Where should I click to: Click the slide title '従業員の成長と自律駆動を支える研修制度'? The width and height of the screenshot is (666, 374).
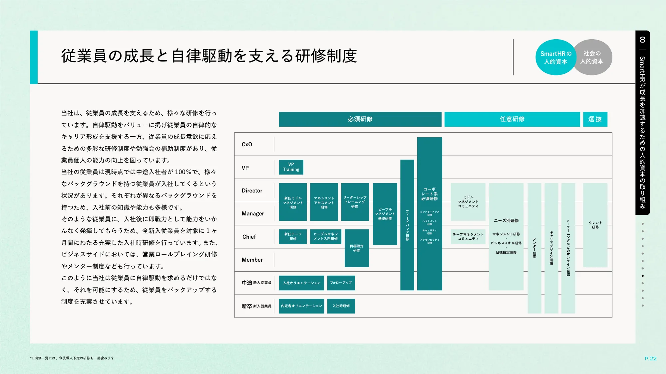(x=209, y=56)
